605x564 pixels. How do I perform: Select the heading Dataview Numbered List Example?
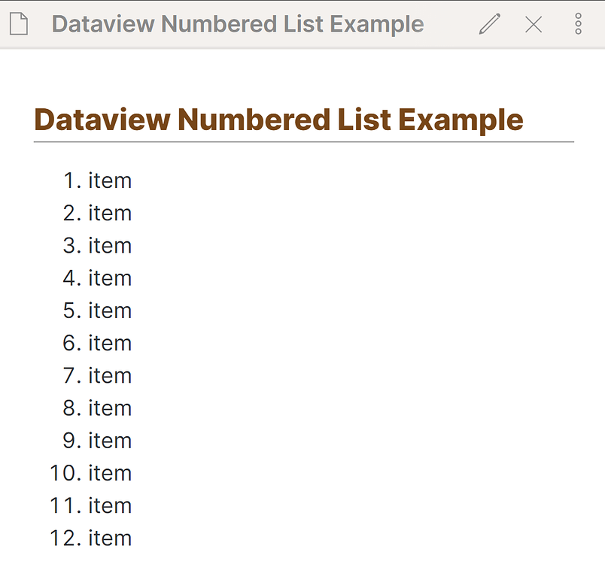(278, 119)
